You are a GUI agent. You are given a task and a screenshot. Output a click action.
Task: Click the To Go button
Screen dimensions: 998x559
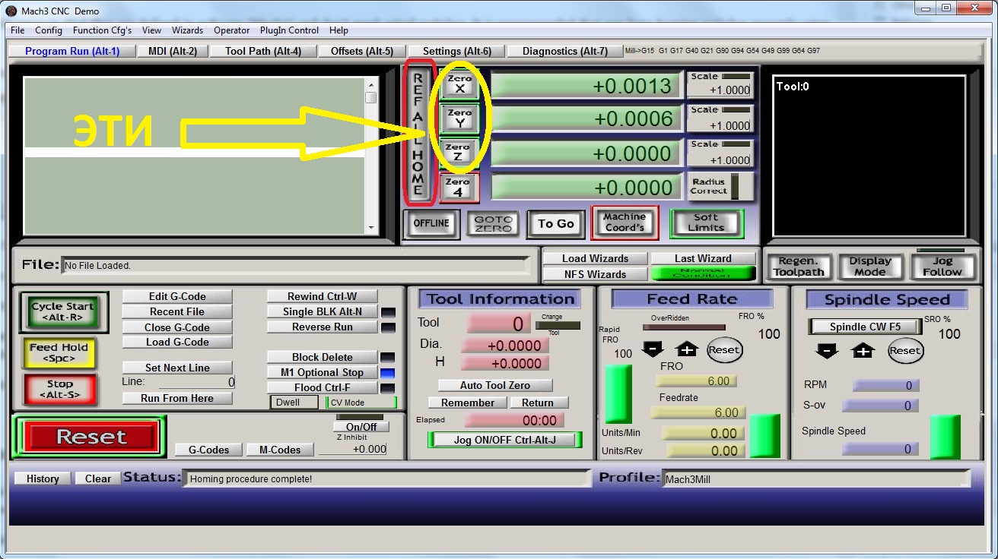(556, 223)
